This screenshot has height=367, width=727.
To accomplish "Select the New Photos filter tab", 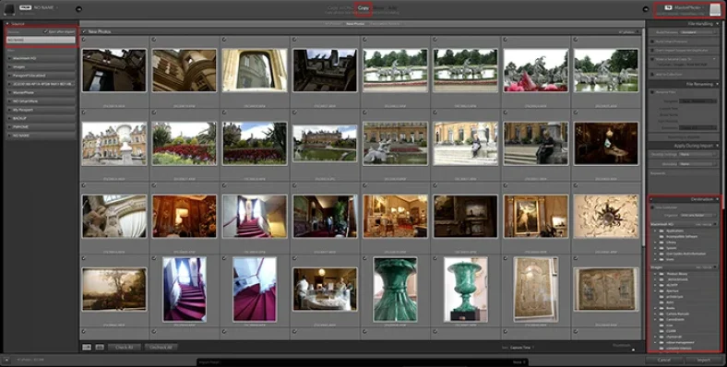I will click(x=355, y=24).
